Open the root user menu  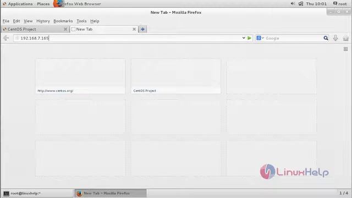coord(340,4)
